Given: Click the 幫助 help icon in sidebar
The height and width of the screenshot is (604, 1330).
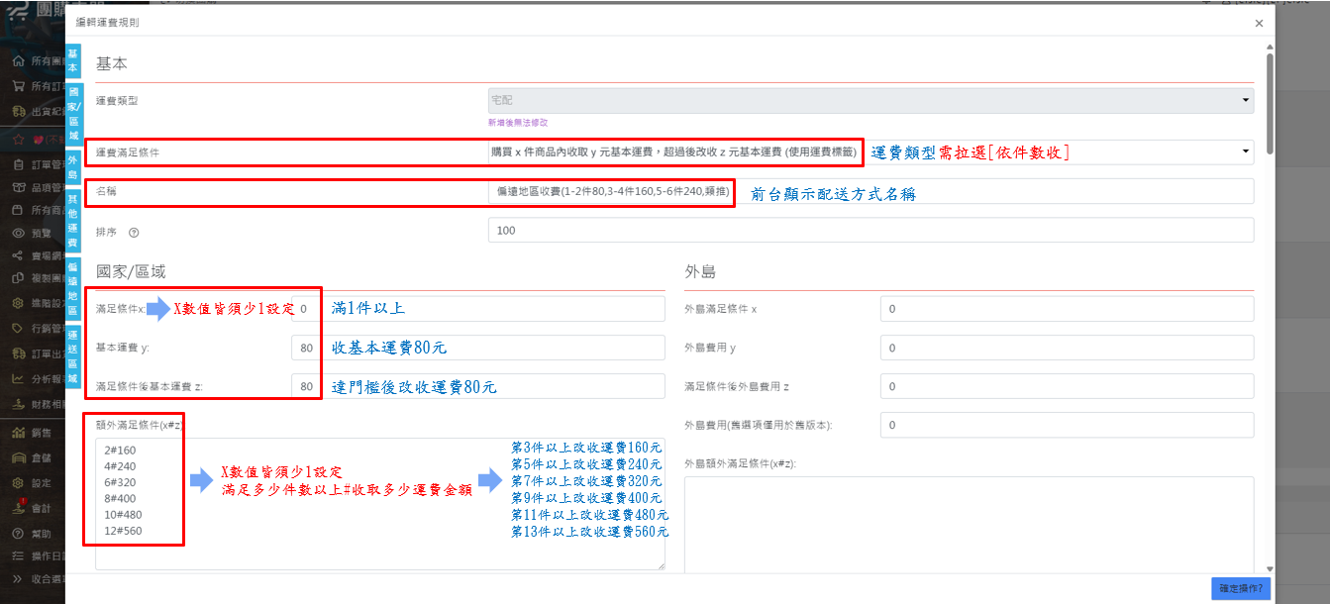Looking at the screenshot, I should tap(18, 534).
